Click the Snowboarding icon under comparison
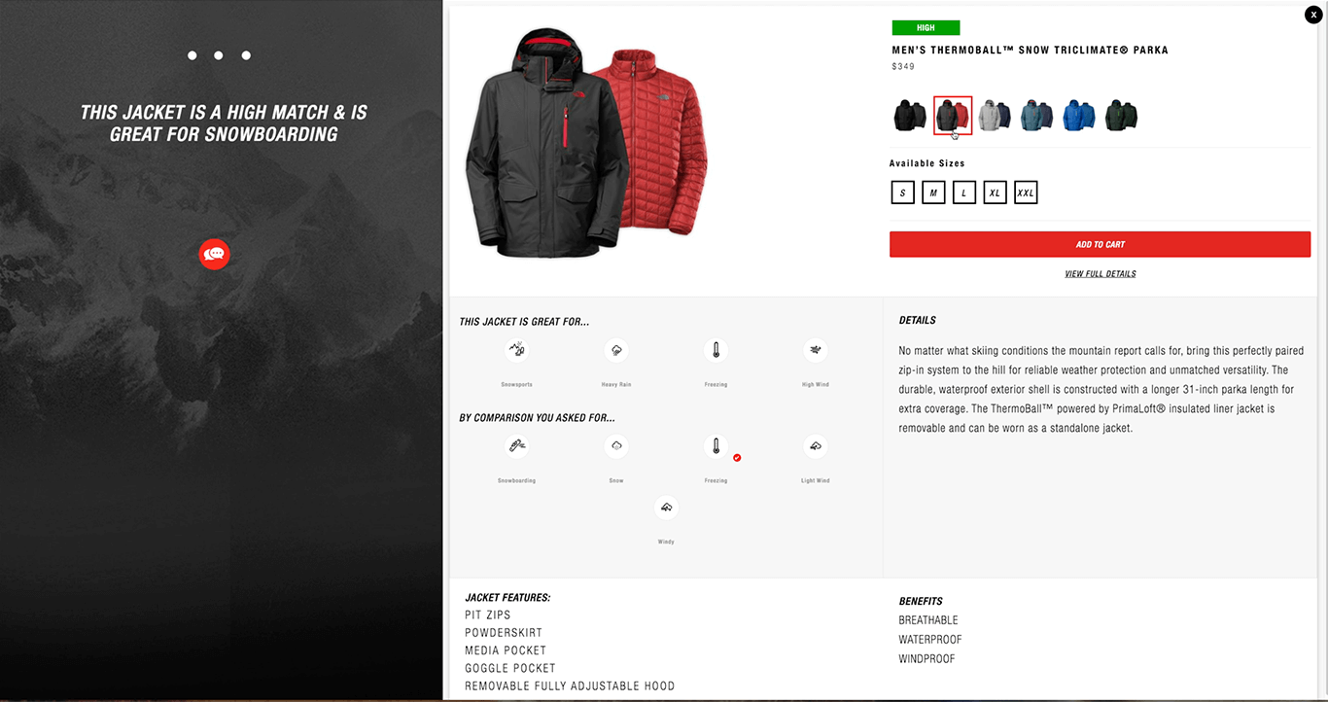The width and height of the screenshot is (1328, 702). click(x=517, y=446)
